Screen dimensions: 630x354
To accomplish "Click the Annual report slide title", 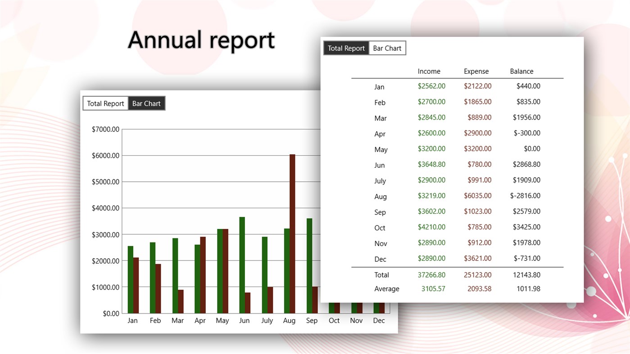I will coord(201,40).
